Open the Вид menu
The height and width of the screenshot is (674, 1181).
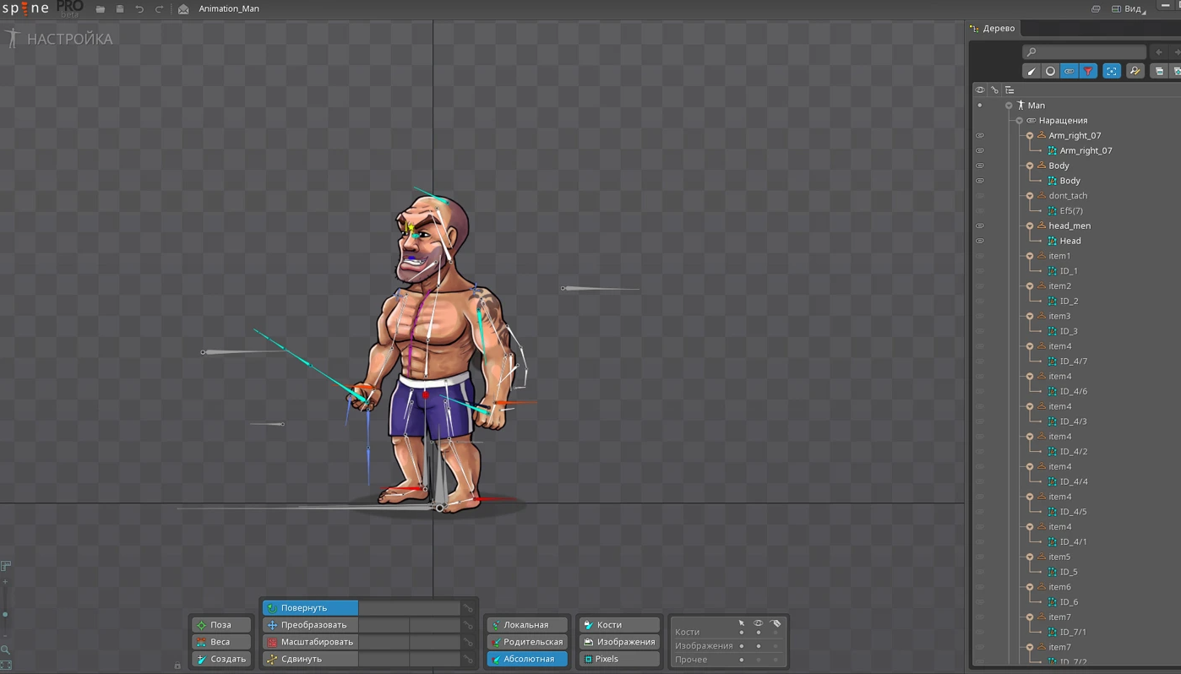1132,9
